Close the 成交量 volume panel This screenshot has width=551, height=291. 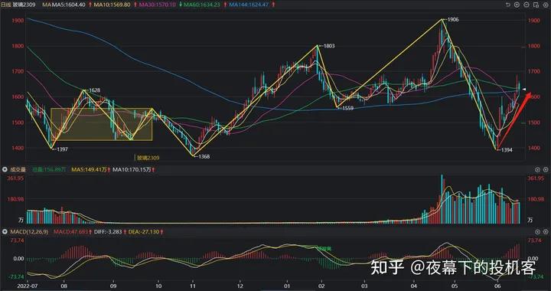546,169
